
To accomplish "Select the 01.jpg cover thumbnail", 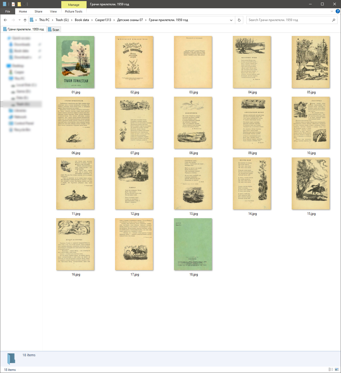I will pyautogui.click(x=75, y=62).
